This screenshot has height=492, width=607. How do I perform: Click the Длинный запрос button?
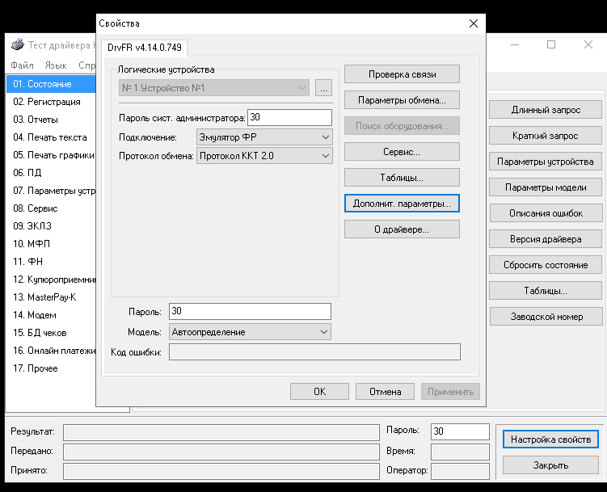coord(546,110)
